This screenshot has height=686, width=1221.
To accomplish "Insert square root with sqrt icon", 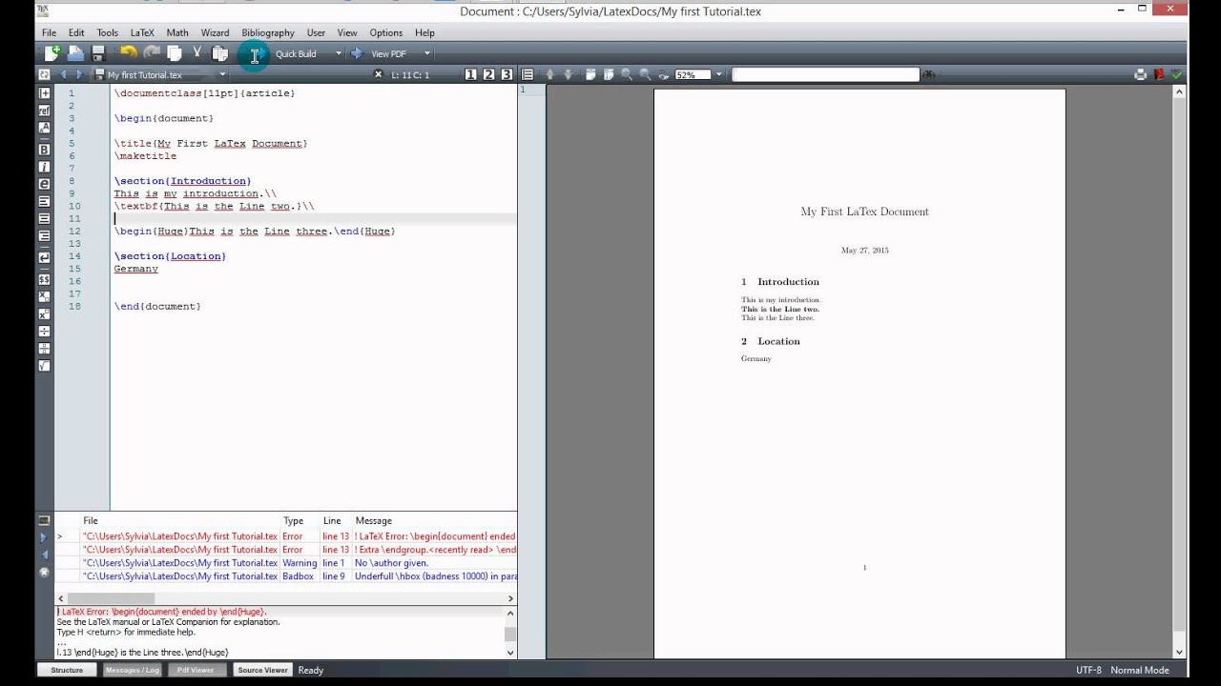I will click(x=44, y=366).
